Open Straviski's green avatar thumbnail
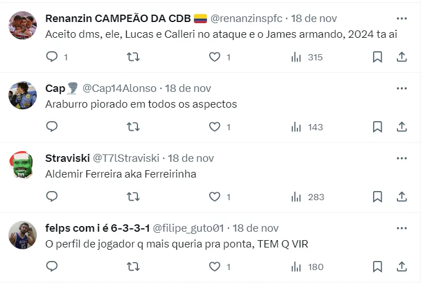This screenshot has height=283, width=428. pyautogui.click(x=23, y=165)
